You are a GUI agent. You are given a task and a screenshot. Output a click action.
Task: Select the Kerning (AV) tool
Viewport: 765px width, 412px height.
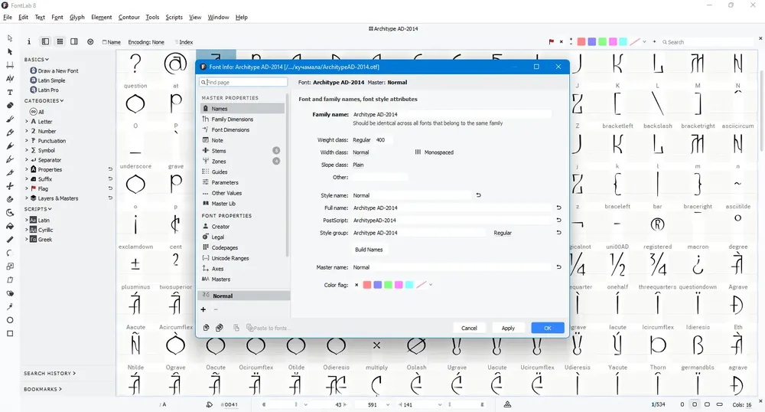tap(10, 79)
